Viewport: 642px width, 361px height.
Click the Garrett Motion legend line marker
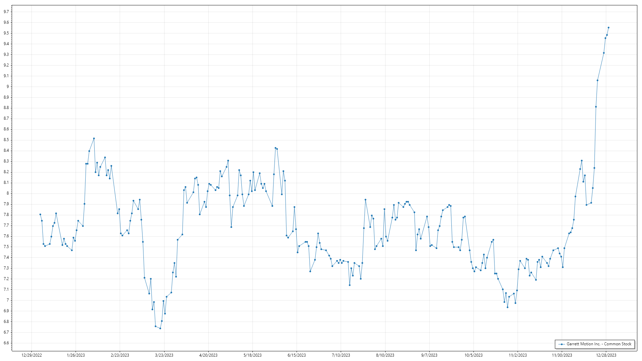(561, 344)
